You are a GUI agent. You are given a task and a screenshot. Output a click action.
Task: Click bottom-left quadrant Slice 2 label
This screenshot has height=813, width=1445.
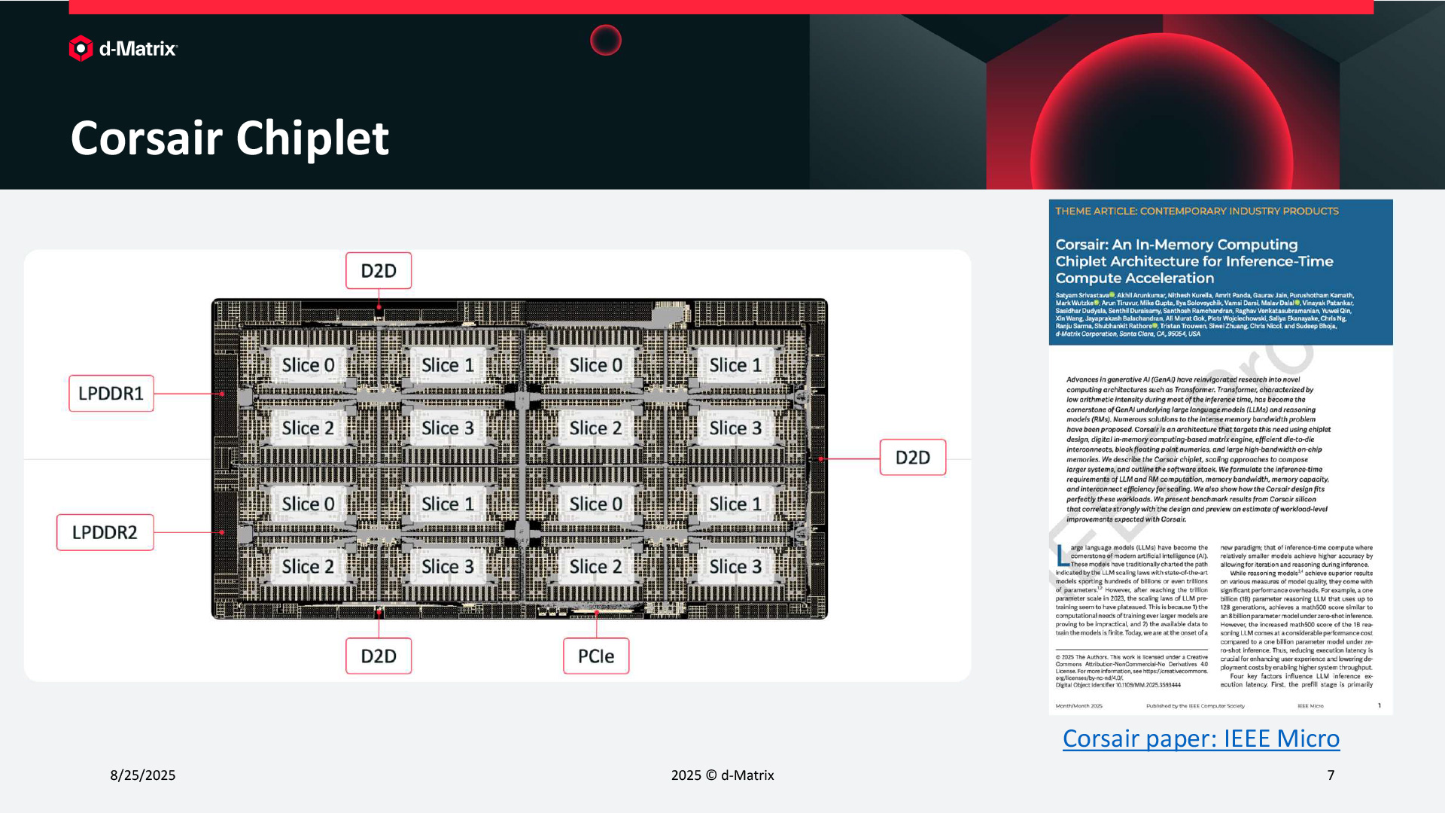pyautogui.click(x=308, y=567)
